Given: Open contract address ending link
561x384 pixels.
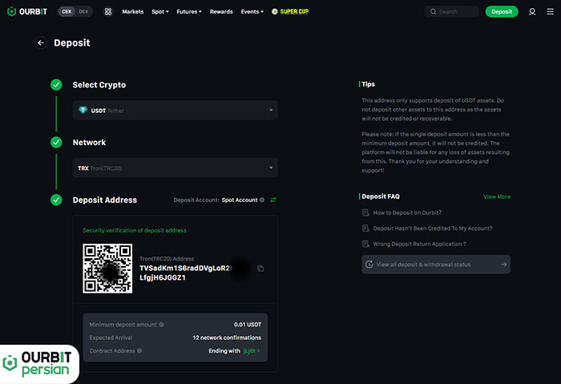Looking at the screenshot, I should pyautogui.click(x=252, y=350).
